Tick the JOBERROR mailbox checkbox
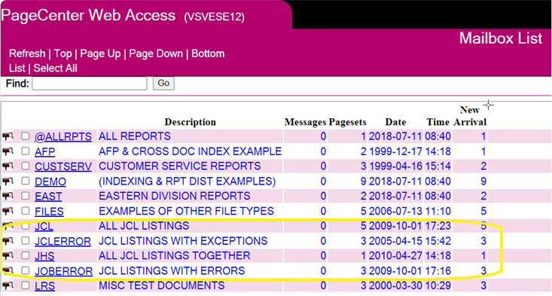 26,270
